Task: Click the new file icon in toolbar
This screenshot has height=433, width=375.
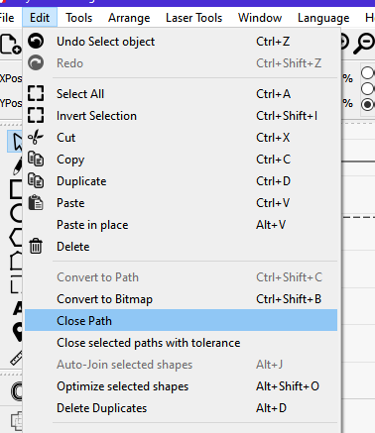Action: pyautogui.click(x=10, y=44)
